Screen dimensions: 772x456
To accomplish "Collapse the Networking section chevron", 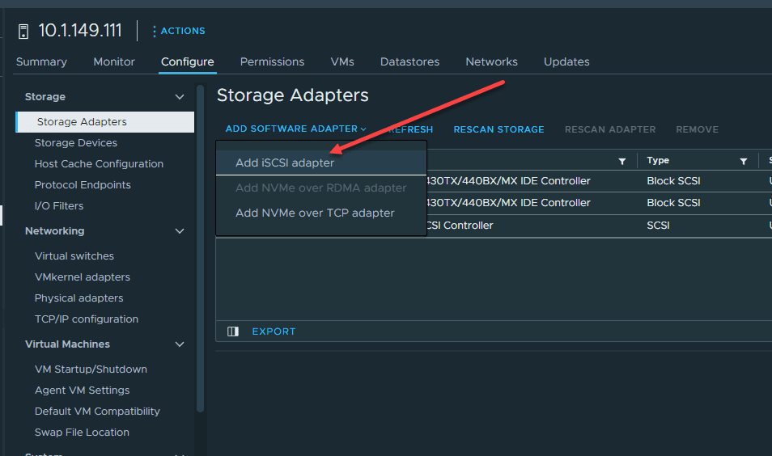I will coord(180,231).
